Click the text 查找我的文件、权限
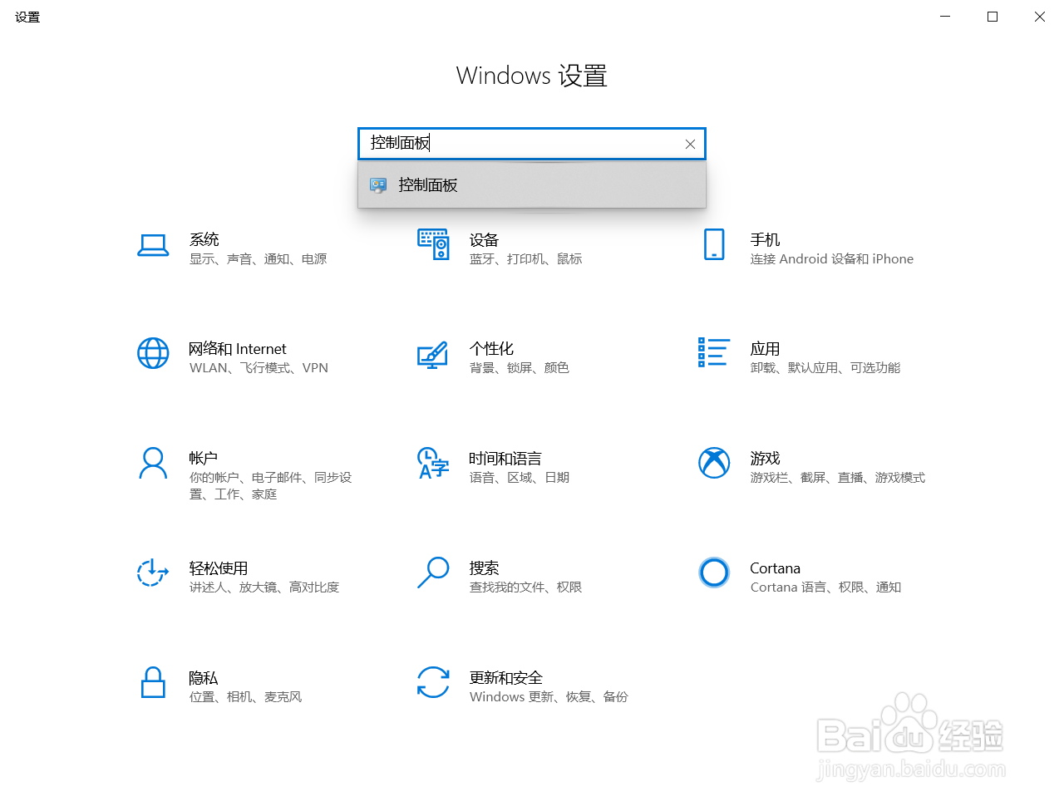The image size is (1064, 806). 525,587
